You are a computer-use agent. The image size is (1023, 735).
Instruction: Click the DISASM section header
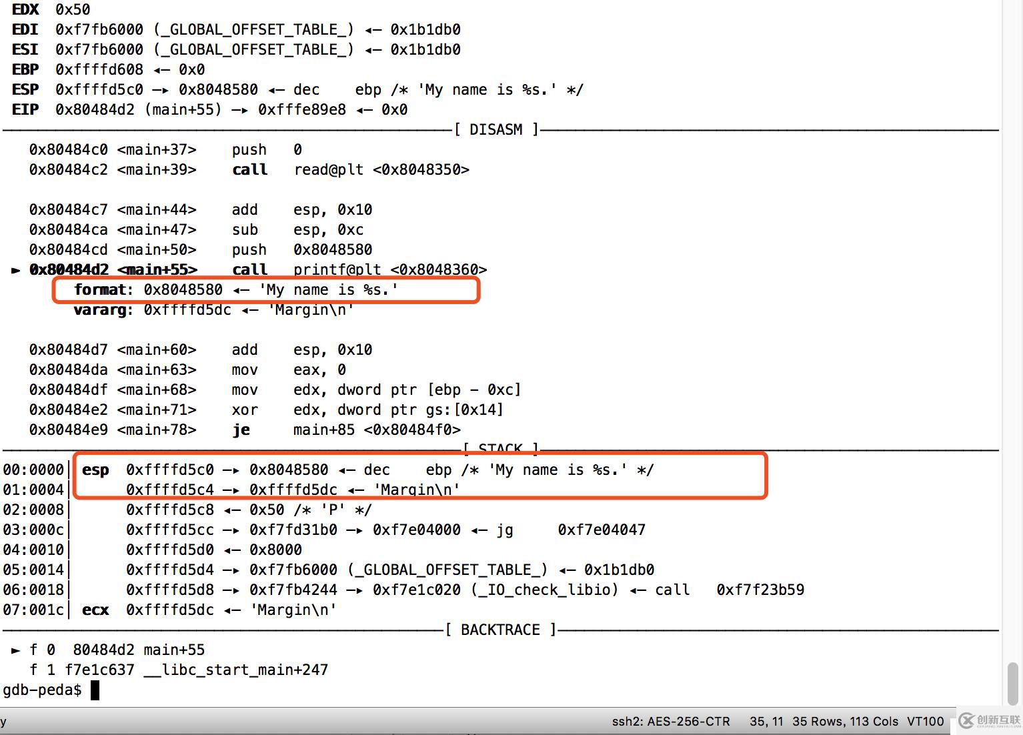coord(496,129)
